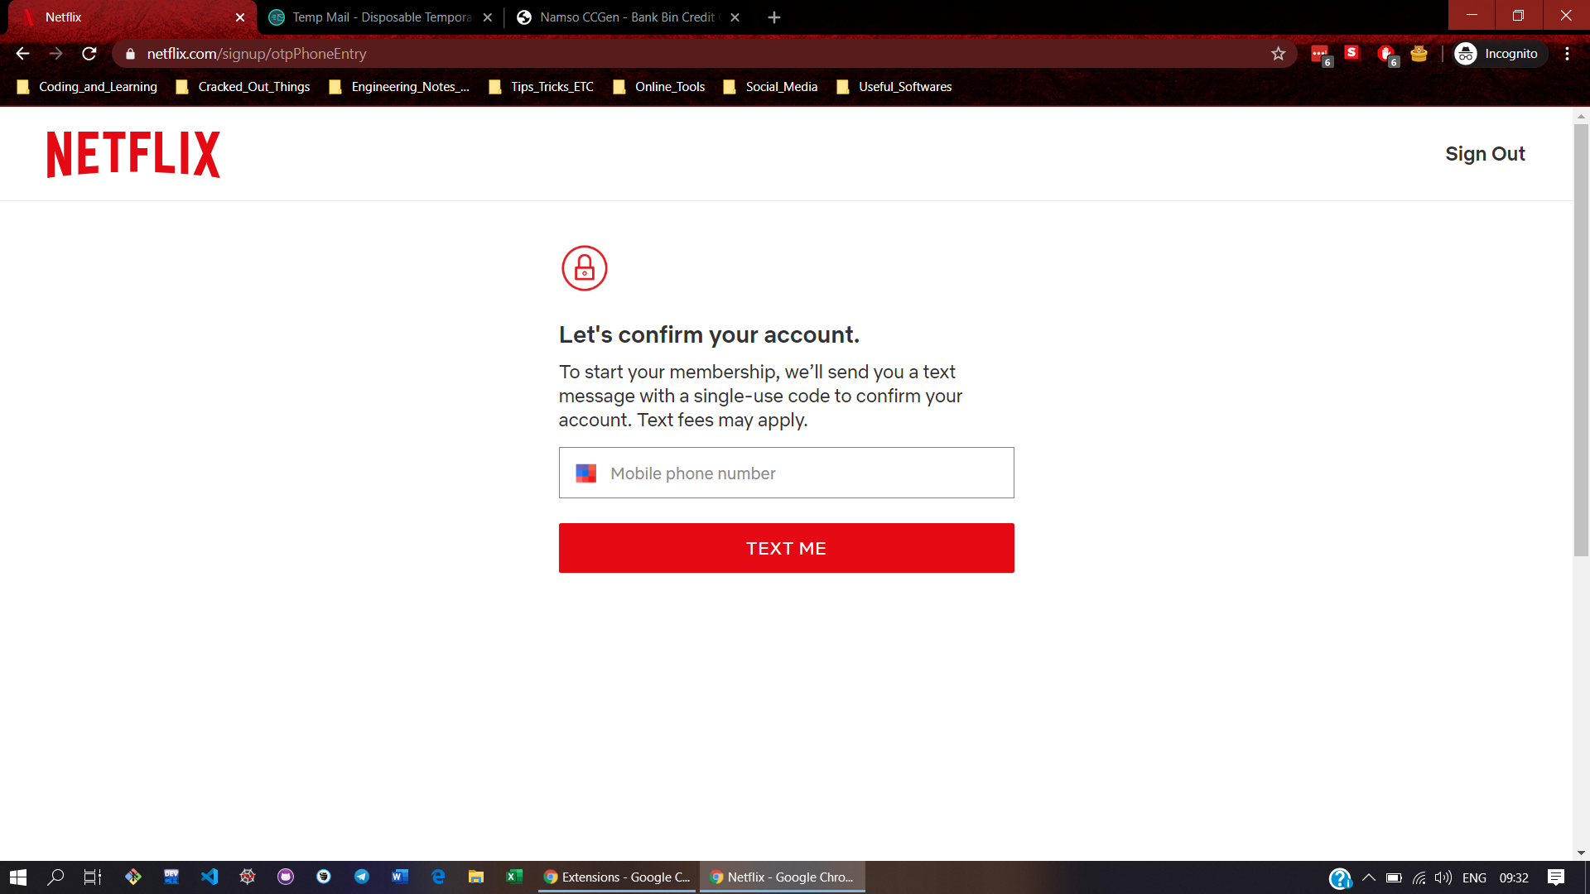The height and width of the screenshot is (894, 1590).
Task: Click the red S extension icon
Action: (1351, 53)
